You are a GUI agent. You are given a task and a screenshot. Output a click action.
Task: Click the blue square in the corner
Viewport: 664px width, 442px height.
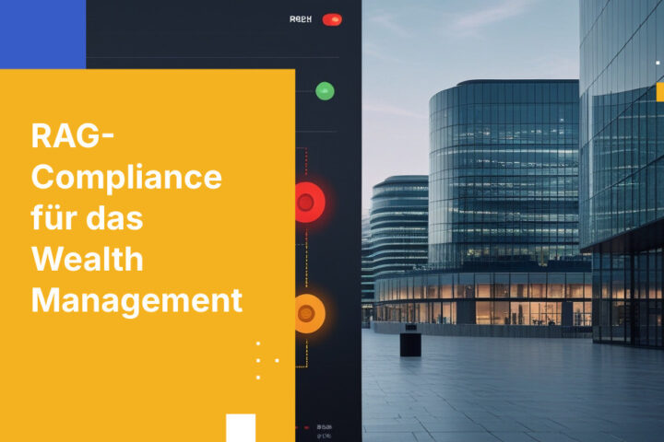(x=42, y=34)
